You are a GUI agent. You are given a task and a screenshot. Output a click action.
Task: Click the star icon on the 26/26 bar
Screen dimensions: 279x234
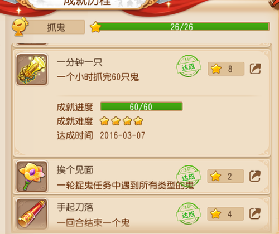(x=95, y=27)
